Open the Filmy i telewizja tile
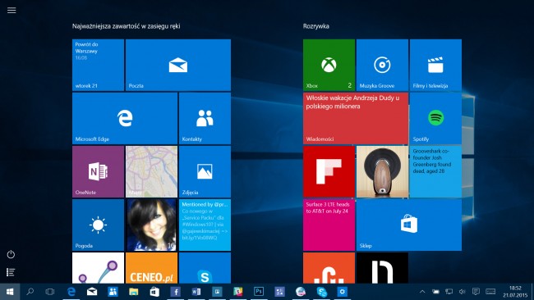Screen dimensions: 534x300 tap(435, 65)
